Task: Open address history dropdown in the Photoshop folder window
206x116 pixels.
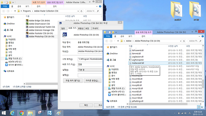Action: pyautogui.click(x=181, y=41)
